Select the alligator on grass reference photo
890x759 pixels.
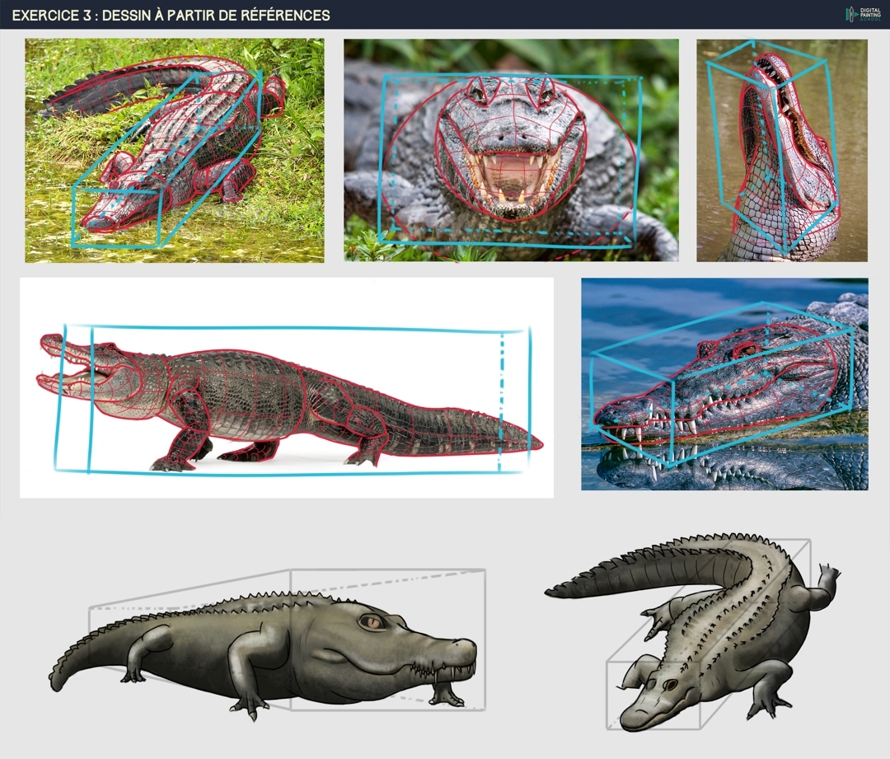pyautogui.click(x=174, y=150)
